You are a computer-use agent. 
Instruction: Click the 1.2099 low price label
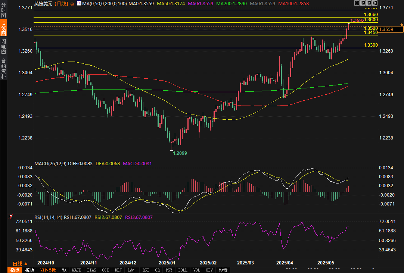tap(180, 153)
